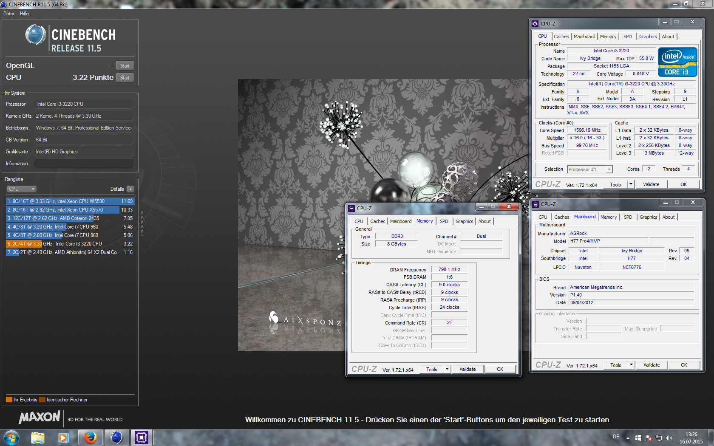Click Tools button in Memory CPU-Z window
Screen dimensions: 714x446
pos(432,369)
